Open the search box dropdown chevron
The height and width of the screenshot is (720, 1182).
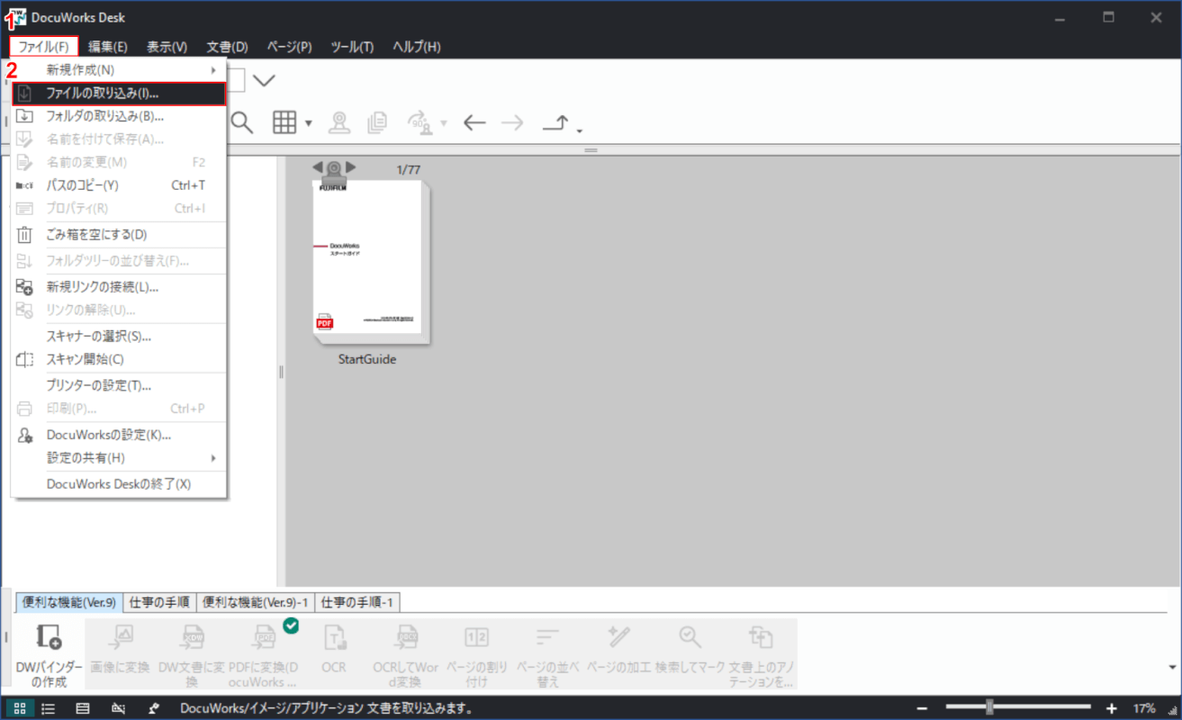(264, 80)
